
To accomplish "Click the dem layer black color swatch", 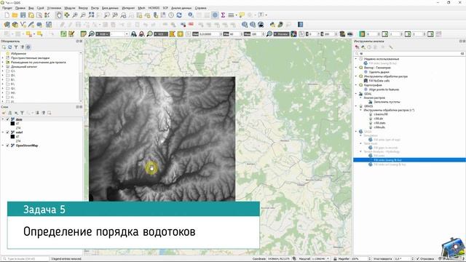I will (x=12, y=124).
